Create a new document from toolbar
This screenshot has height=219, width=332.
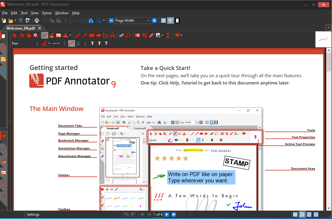(x=4, y=21)
